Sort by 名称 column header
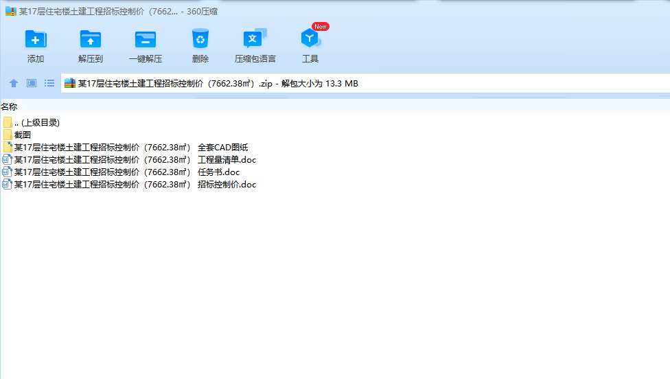The width and height of the screenshot is (670, 379). pyautogui.click(x=9, y=107)
